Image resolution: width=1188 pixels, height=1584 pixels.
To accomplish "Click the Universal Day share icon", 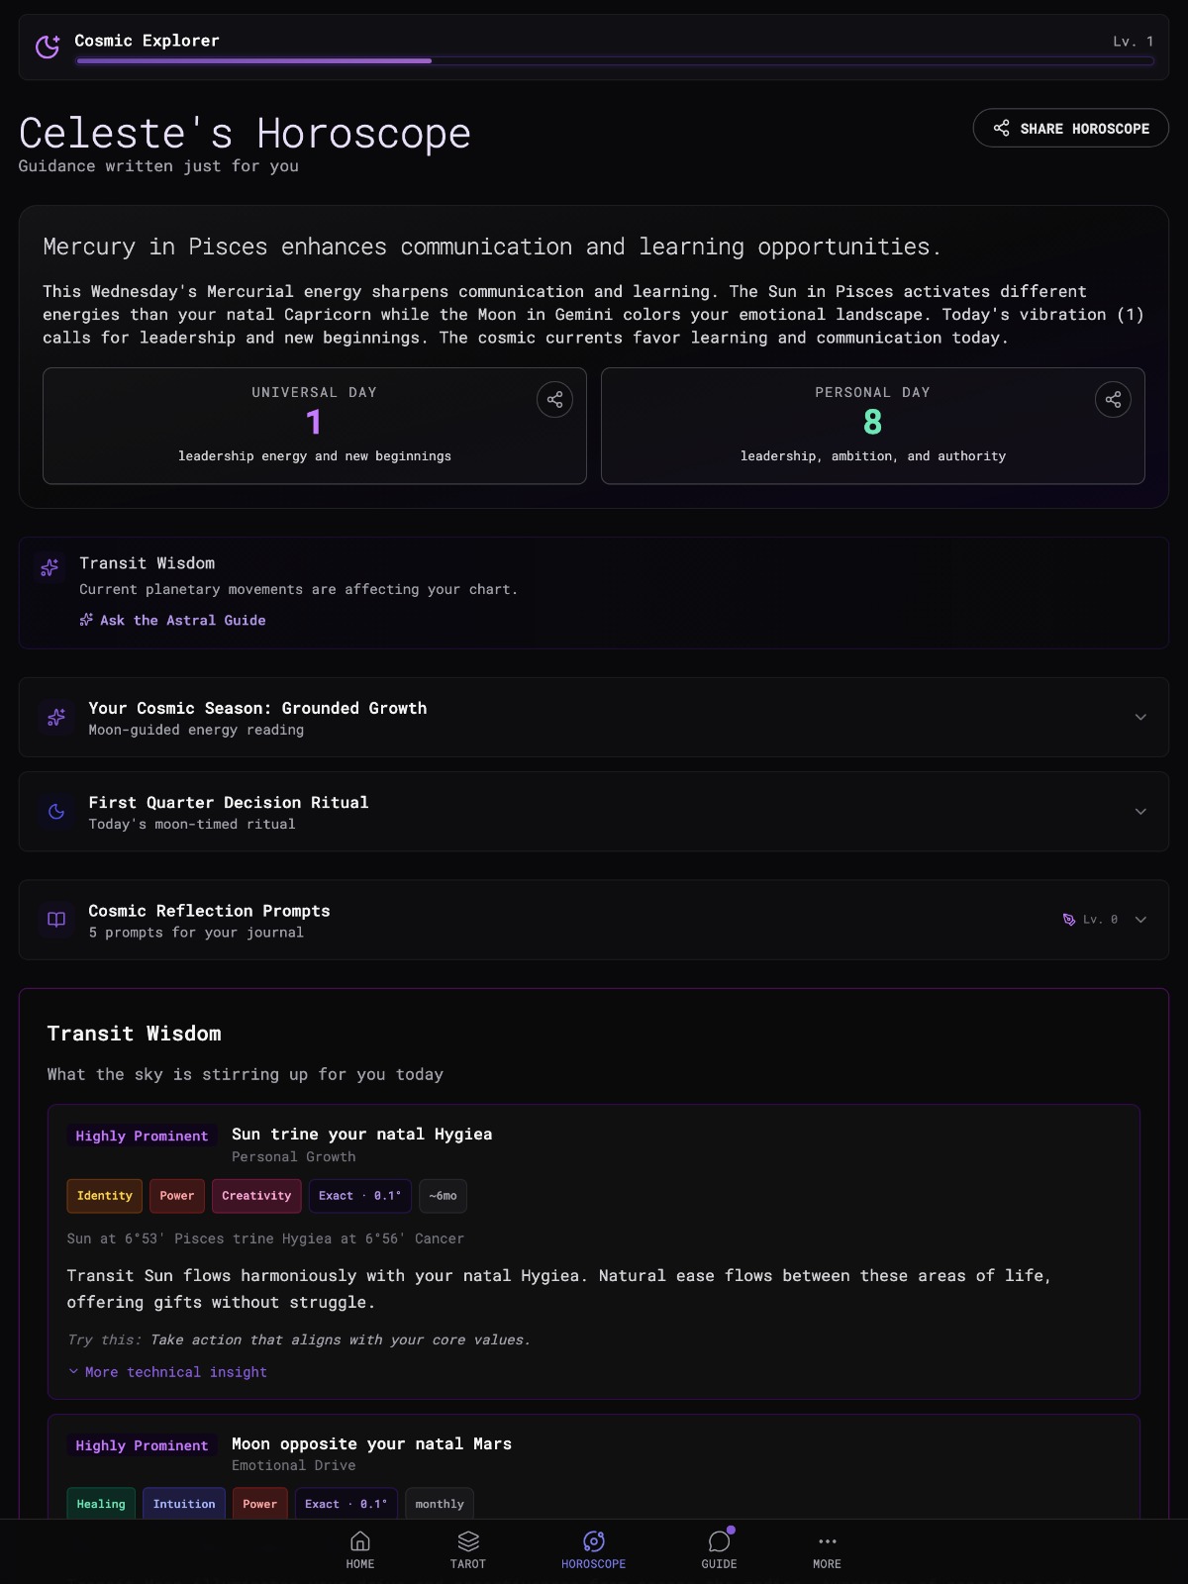I will click(x=554, y=400).
